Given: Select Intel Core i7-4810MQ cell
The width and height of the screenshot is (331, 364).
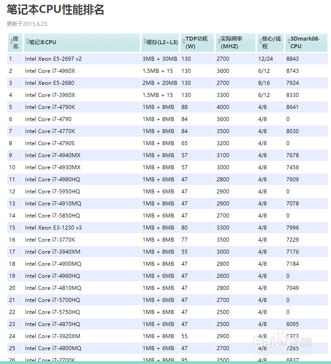Looking at the screenshot, I should [x=81, y=288].
